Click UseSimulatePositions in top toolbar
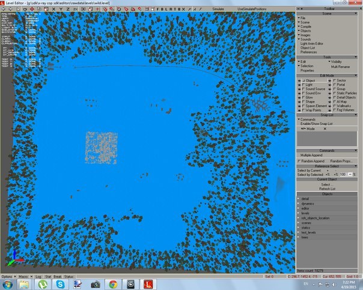The width and height of the screenshot is (363, 290). [252, 9]
